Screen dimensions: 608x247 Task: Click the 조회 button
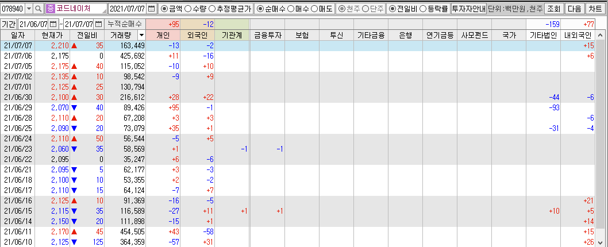554,9
